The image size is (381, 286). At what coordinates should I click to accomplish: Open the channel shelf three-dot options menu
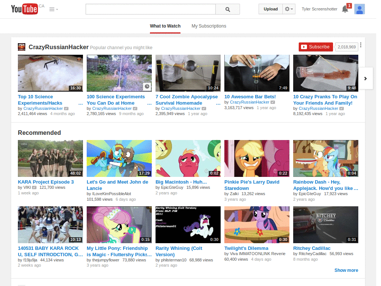click(x=361, y=45)
